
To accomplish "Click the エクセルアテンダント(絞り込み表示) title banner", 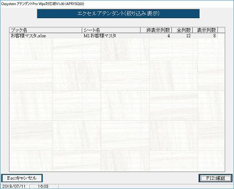I will point(118,14).
